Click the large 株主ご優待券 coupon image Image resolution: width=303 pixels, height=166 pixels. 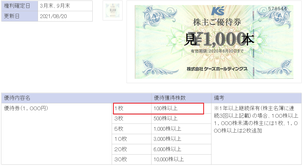pos(214,42)
